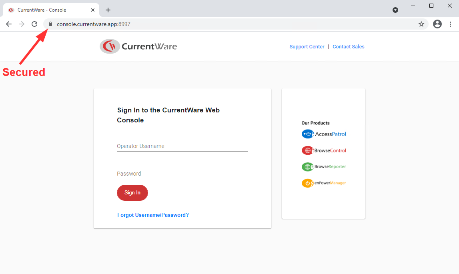Click the BrowseControl product logo

click(324, 150)
